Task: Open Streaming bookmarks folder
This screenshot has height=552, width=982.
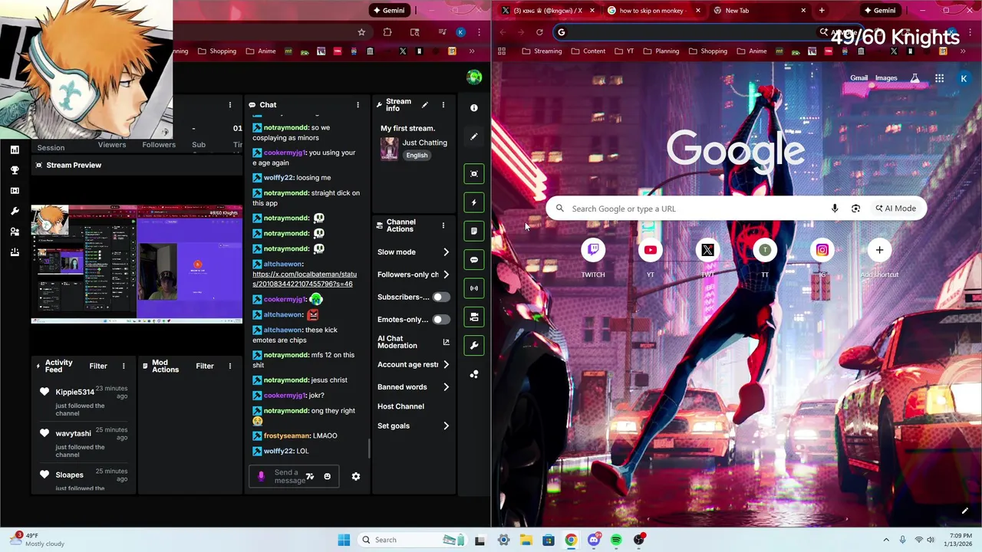Action: [x=542, y=51]
